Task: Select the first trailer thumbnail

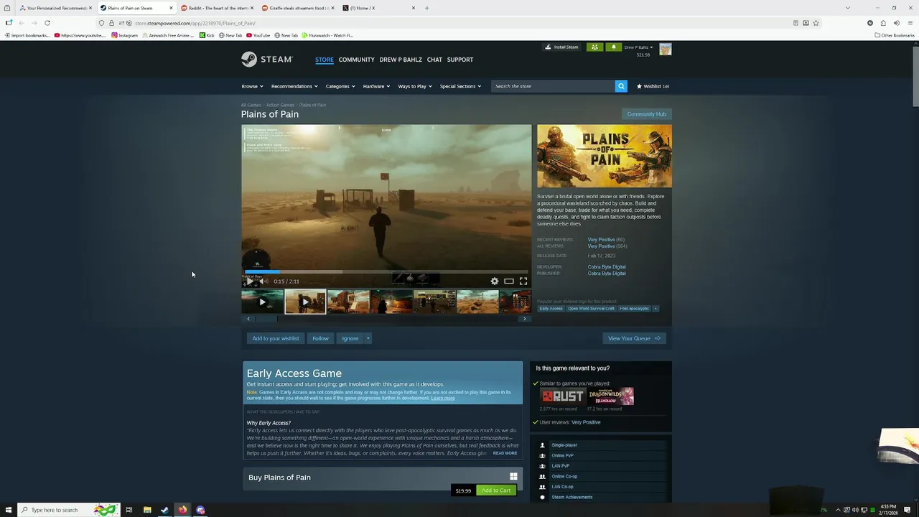Action: [262, 302]
